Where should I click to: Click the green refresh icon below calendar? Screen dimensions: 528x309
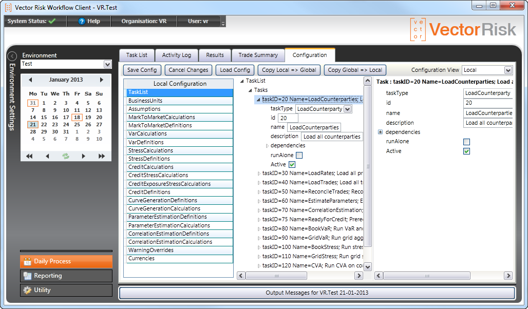(x=66, y=156)
